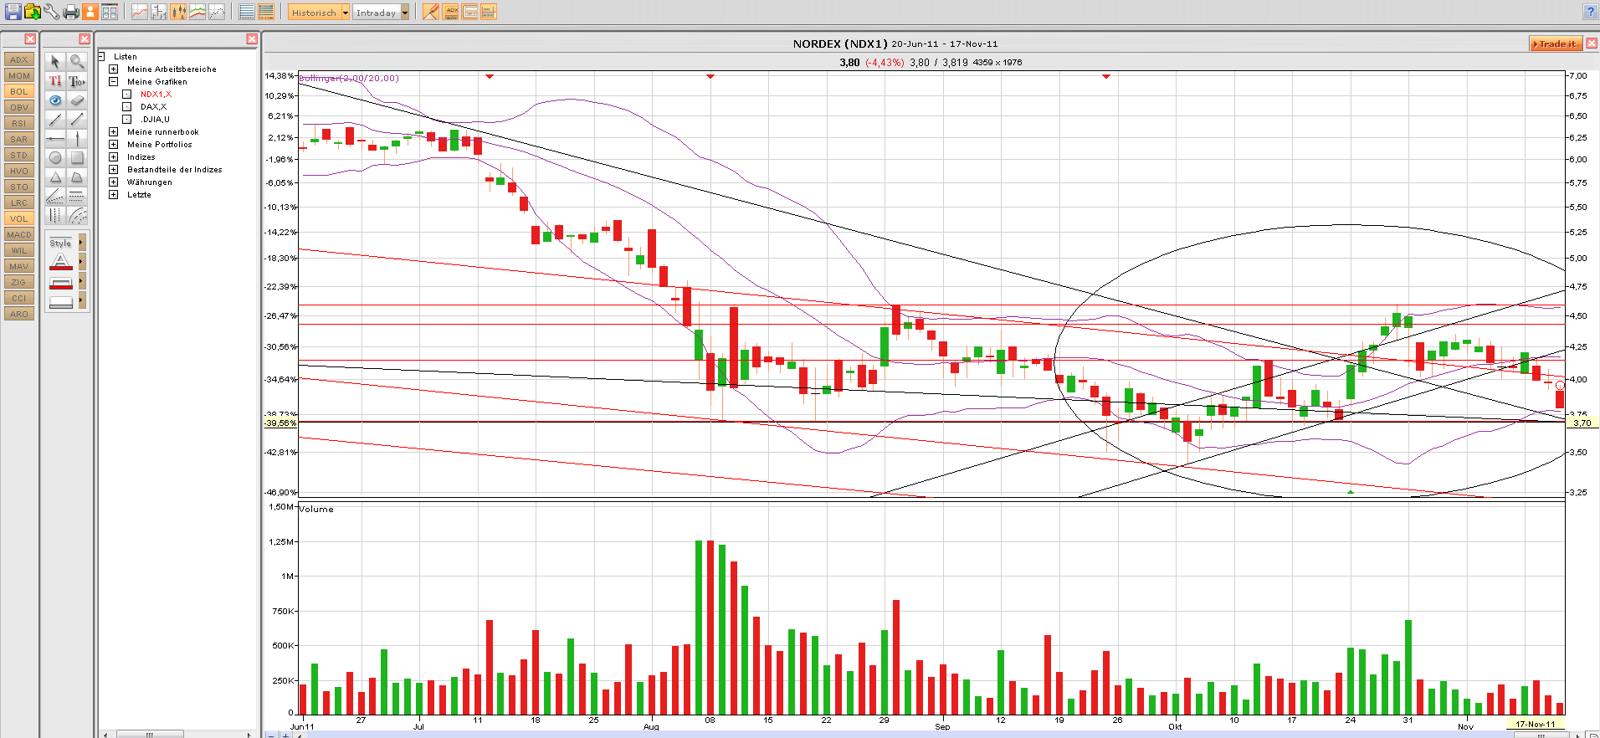Click the ARO indicator button

point(19,314)
